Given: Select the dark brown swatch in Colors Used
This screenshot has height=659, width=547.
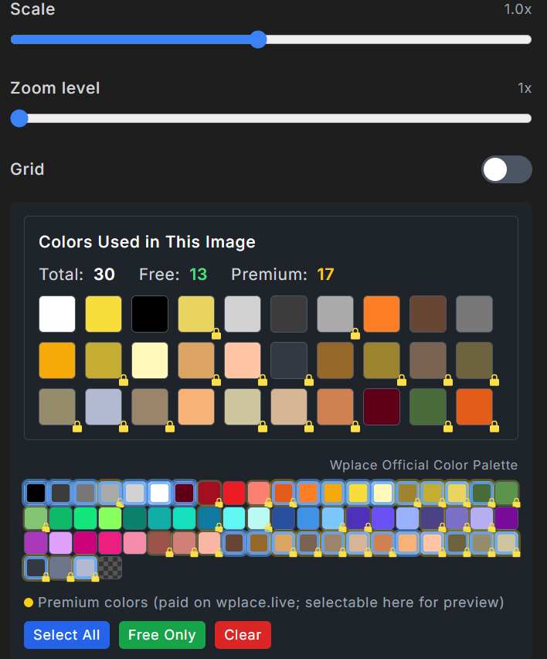Looking at the screenshot, I should pos(428,314).
